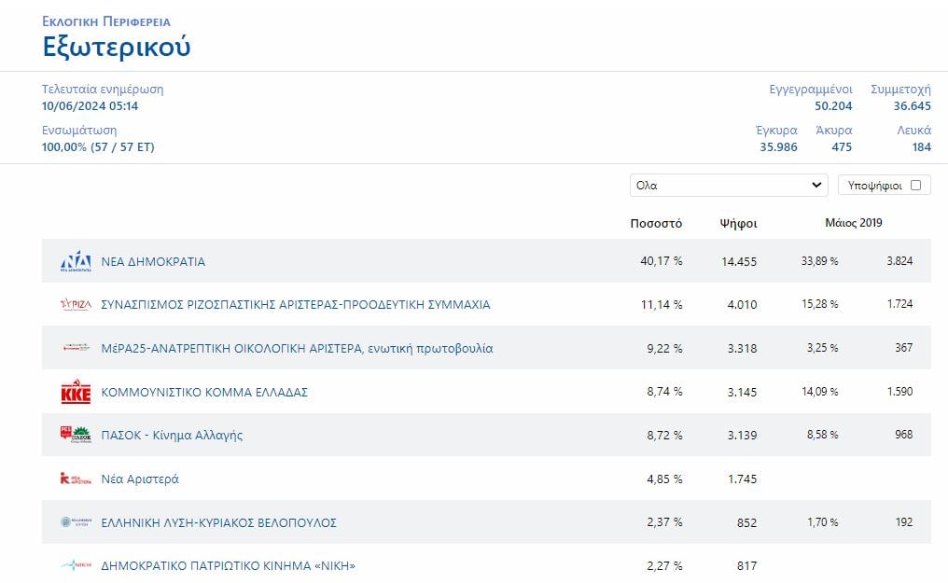Click the 33,89 % 2019 percentage cell
This screenshot has width=948, height=583.
[x=820, y=261]
